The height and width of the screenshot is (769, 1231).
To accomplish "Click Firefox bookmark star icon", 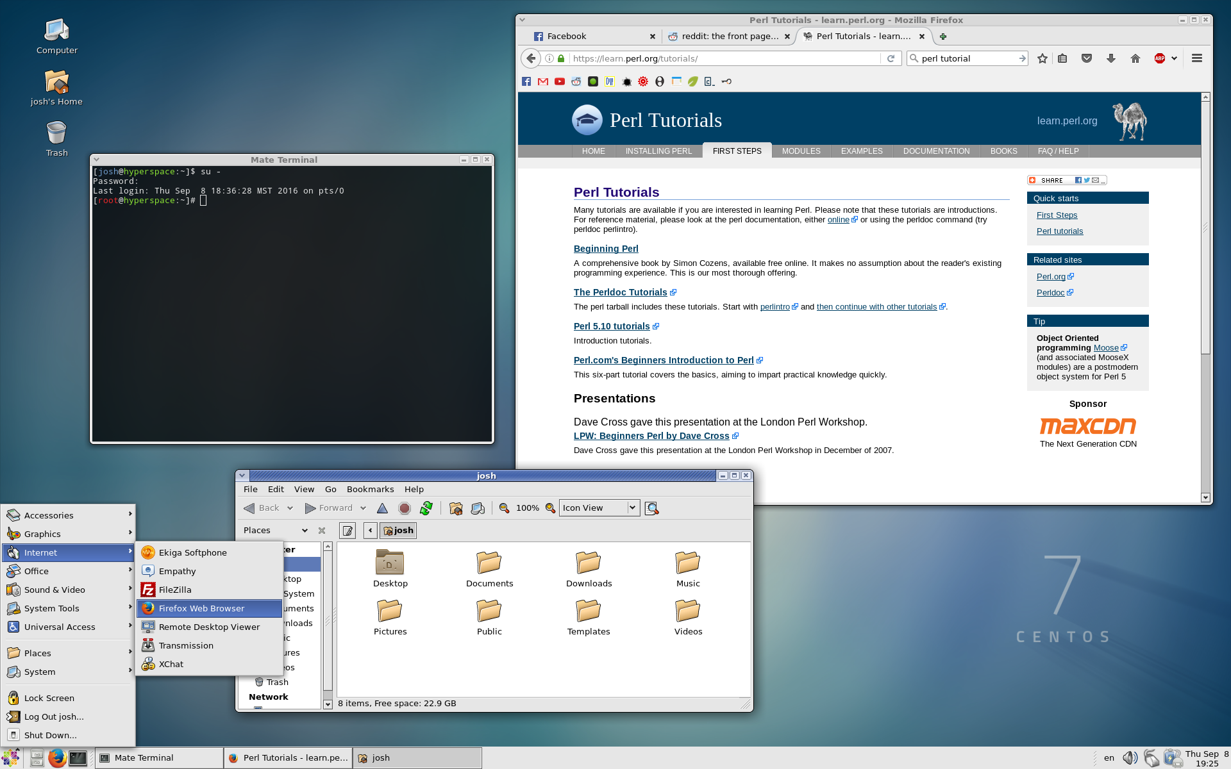I will [1043, 58].
